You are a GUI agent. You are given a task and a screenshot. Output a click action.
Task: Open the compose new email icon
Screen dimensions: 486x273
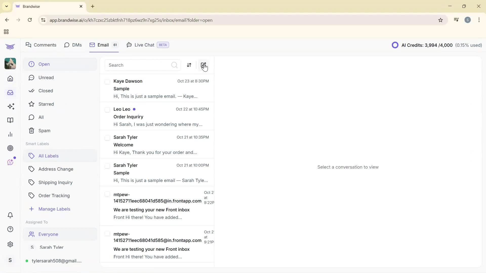pyautogui.click(x=204, y=65)
